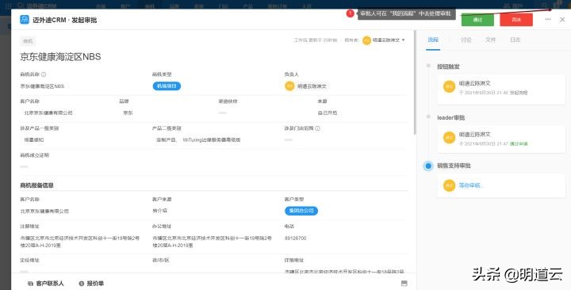Click the record title 京东健康海淀区NBS
The width and height of the screenshot is (571, 290).
coord(60,57)
